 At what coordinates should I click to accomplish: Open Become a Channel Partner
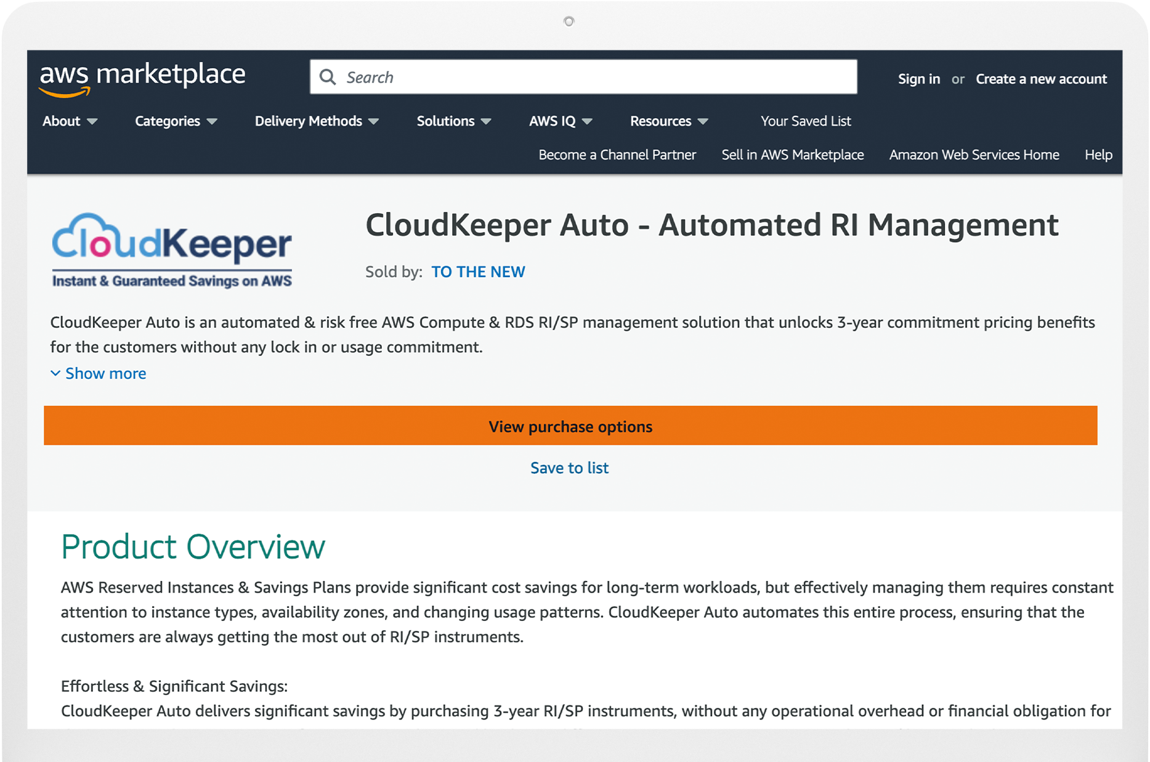(x=617, y=155)
